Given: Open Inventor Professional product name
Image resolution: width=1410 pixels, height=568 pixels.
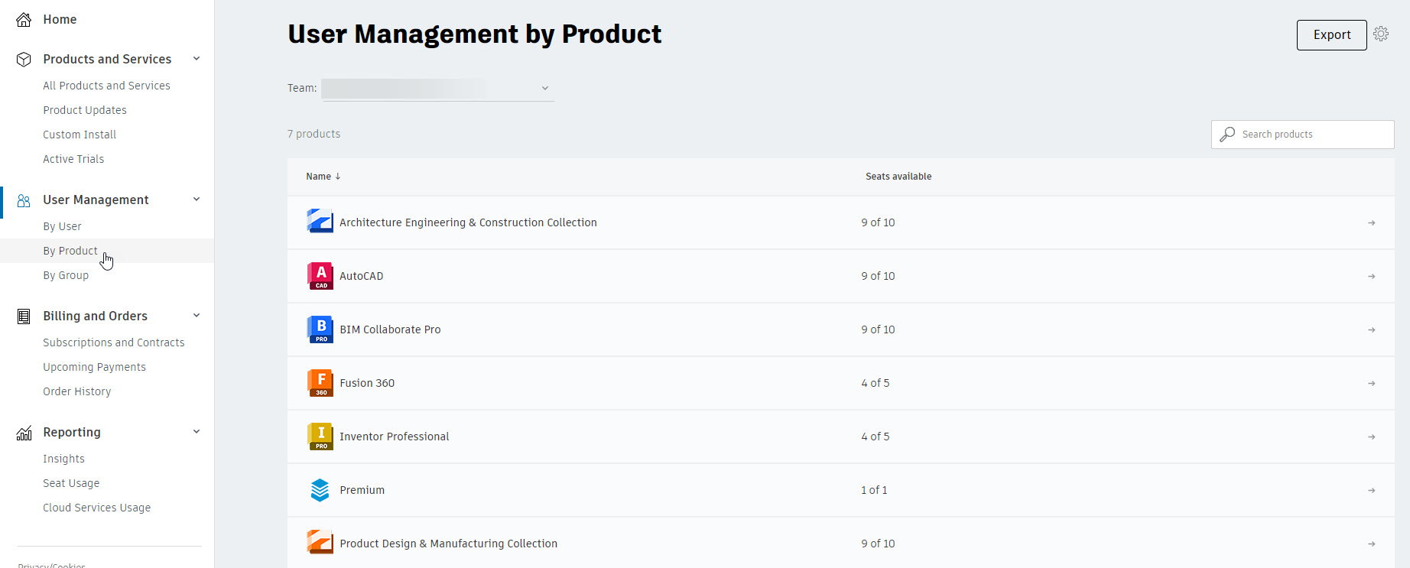Looking at the screenshot, I should coord(395,437).
